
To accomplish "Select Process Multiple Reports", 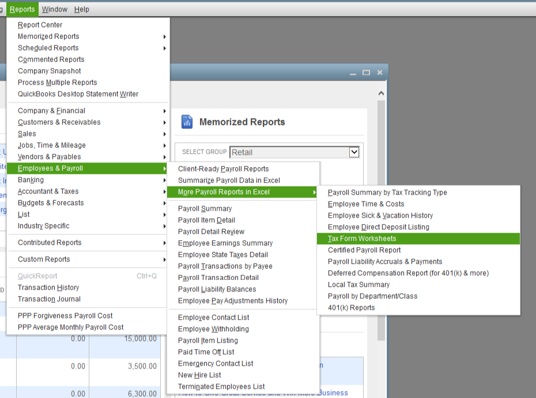I will [88, 83].
